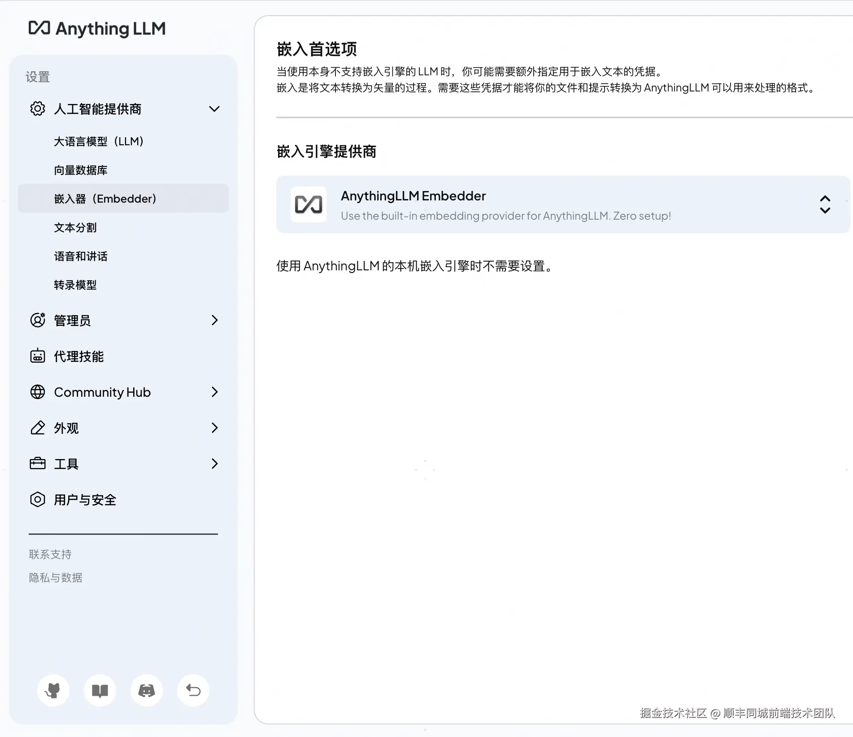This screenshot has height=737, width=853.
Task: Click the 工具 briefcase icon in sidebar
Action: click(x=38, y=464)
